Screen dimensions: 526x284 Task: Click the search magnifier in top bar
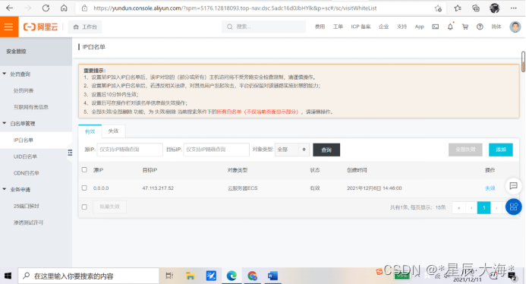(x=229, y=27)
